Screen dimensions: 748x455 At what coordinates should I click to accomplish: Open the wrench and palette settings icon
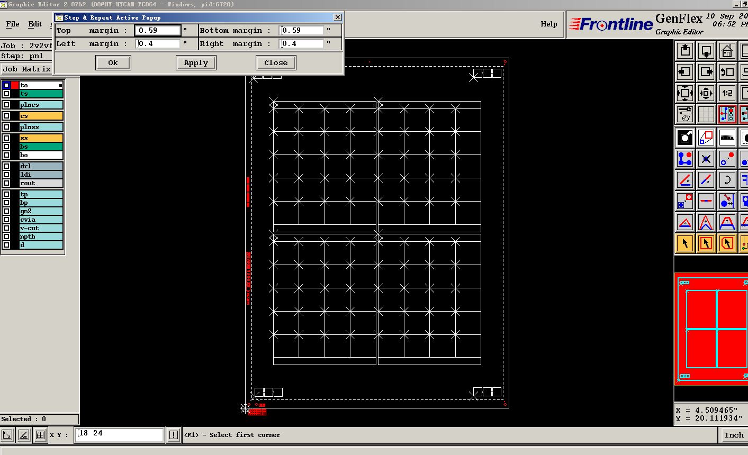pyautogui.click(x=685, y=114)
